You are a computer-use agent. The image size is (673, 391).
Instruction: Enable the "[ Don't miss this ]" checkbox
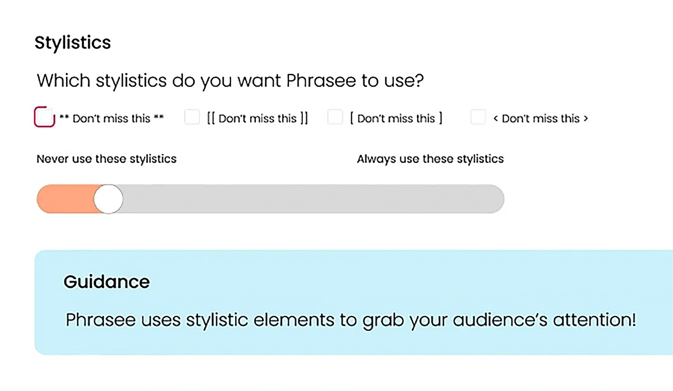(335, 117)
